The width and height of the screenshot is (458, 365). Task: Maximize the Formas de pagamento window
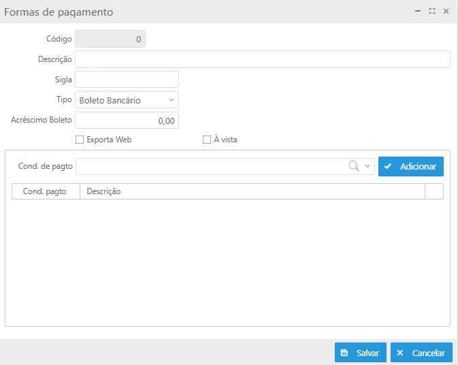point(432,12)
